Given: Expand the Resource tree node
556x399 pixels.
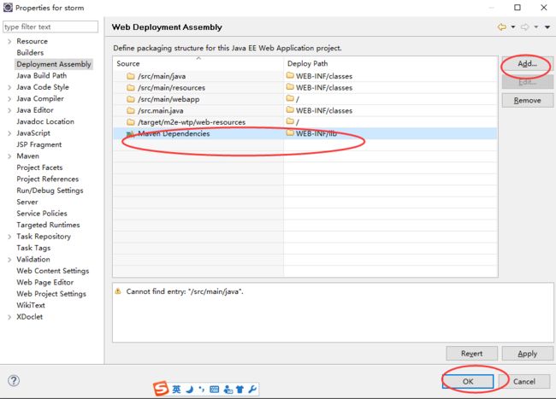Looking at the screenshot, I should point(9,41).
